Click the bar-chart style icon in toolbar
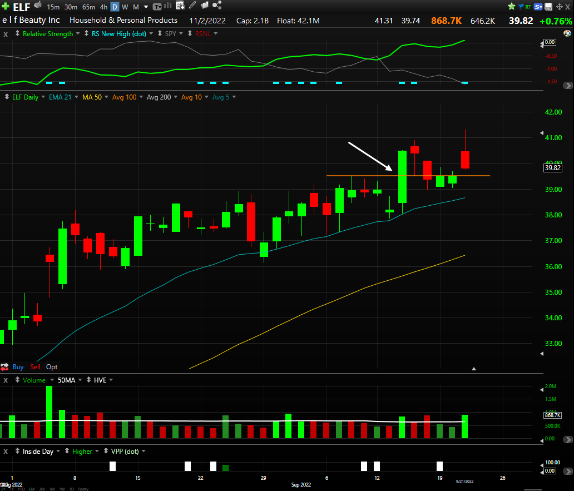 pyautogui.click(x=167, y=6)
